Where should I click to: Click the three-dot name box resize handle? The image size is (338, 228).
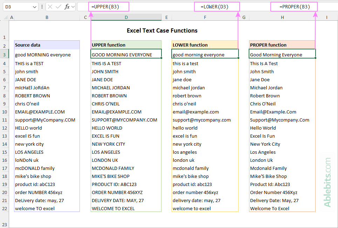coord(42,7)
